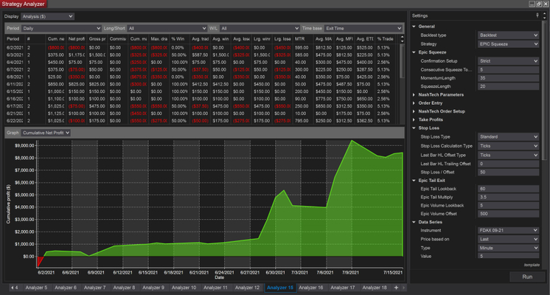Expand the NashTech Parameters section
Screen dimensions: 550x295
coord(414,94)
